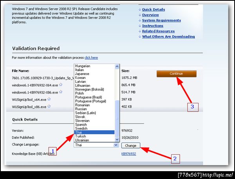The image size is (235, 179).
Task: Click the orange Continue button
Action: pyautogui.click(x=176, y=73)
